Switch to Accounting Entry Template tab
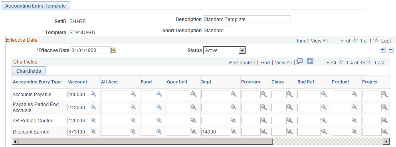Screen dimensions: 396x147 (36, 6)
